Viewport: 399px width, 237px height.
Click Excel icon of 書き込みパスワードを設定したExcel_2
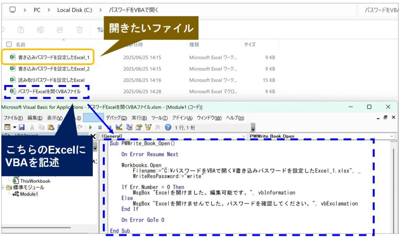pos(13,68)
